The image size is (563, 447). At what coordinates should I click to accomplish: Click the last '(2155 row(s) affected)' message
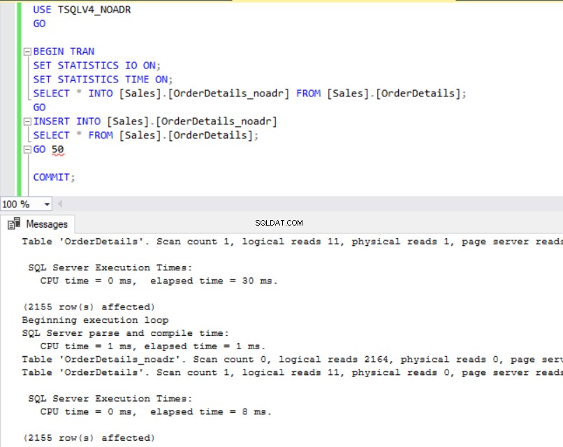tap(89, 438)
